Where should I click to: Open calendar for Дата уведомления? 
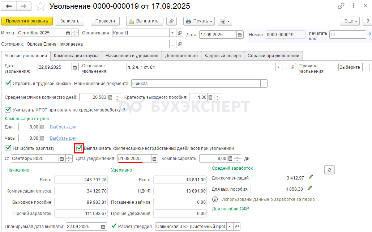(154, 159)
